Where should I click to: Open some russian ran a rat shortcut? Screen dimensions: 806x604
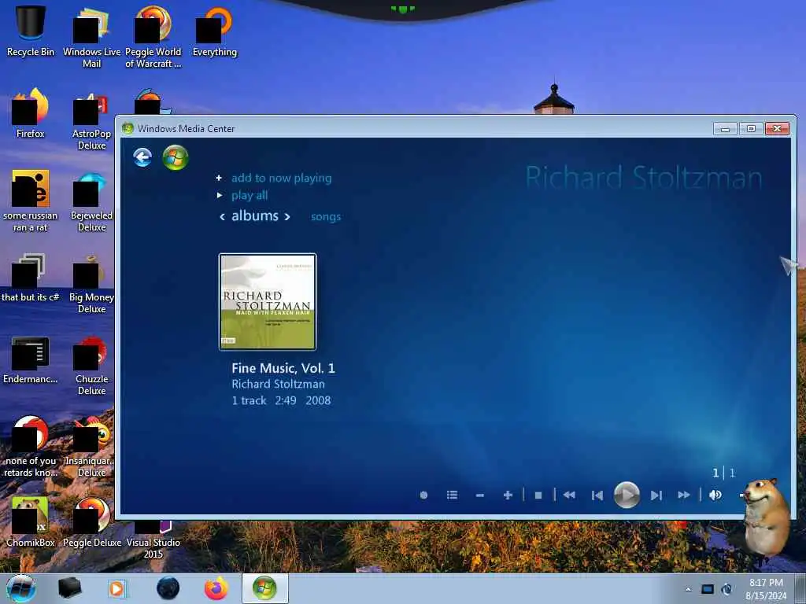[31, 201]
